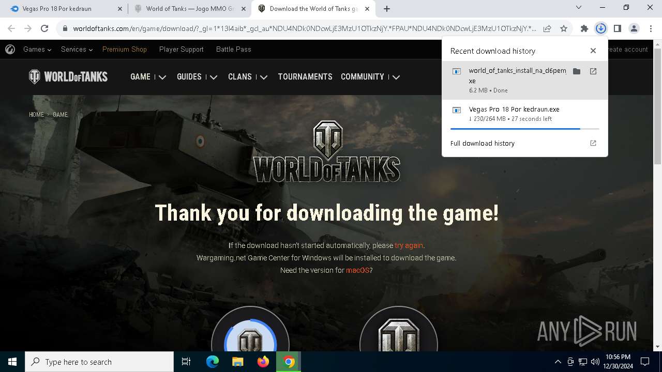Expand the GUIDES submenu arrow

click(214, 78)
